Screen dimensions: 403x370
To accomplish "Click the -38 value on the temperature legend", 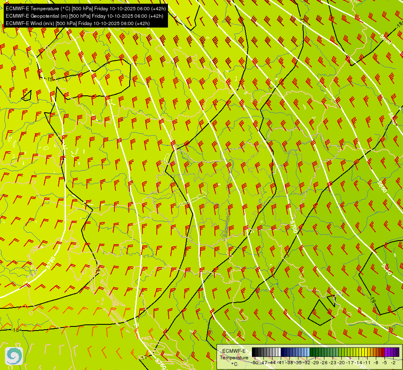I will (x=289, y=363).
